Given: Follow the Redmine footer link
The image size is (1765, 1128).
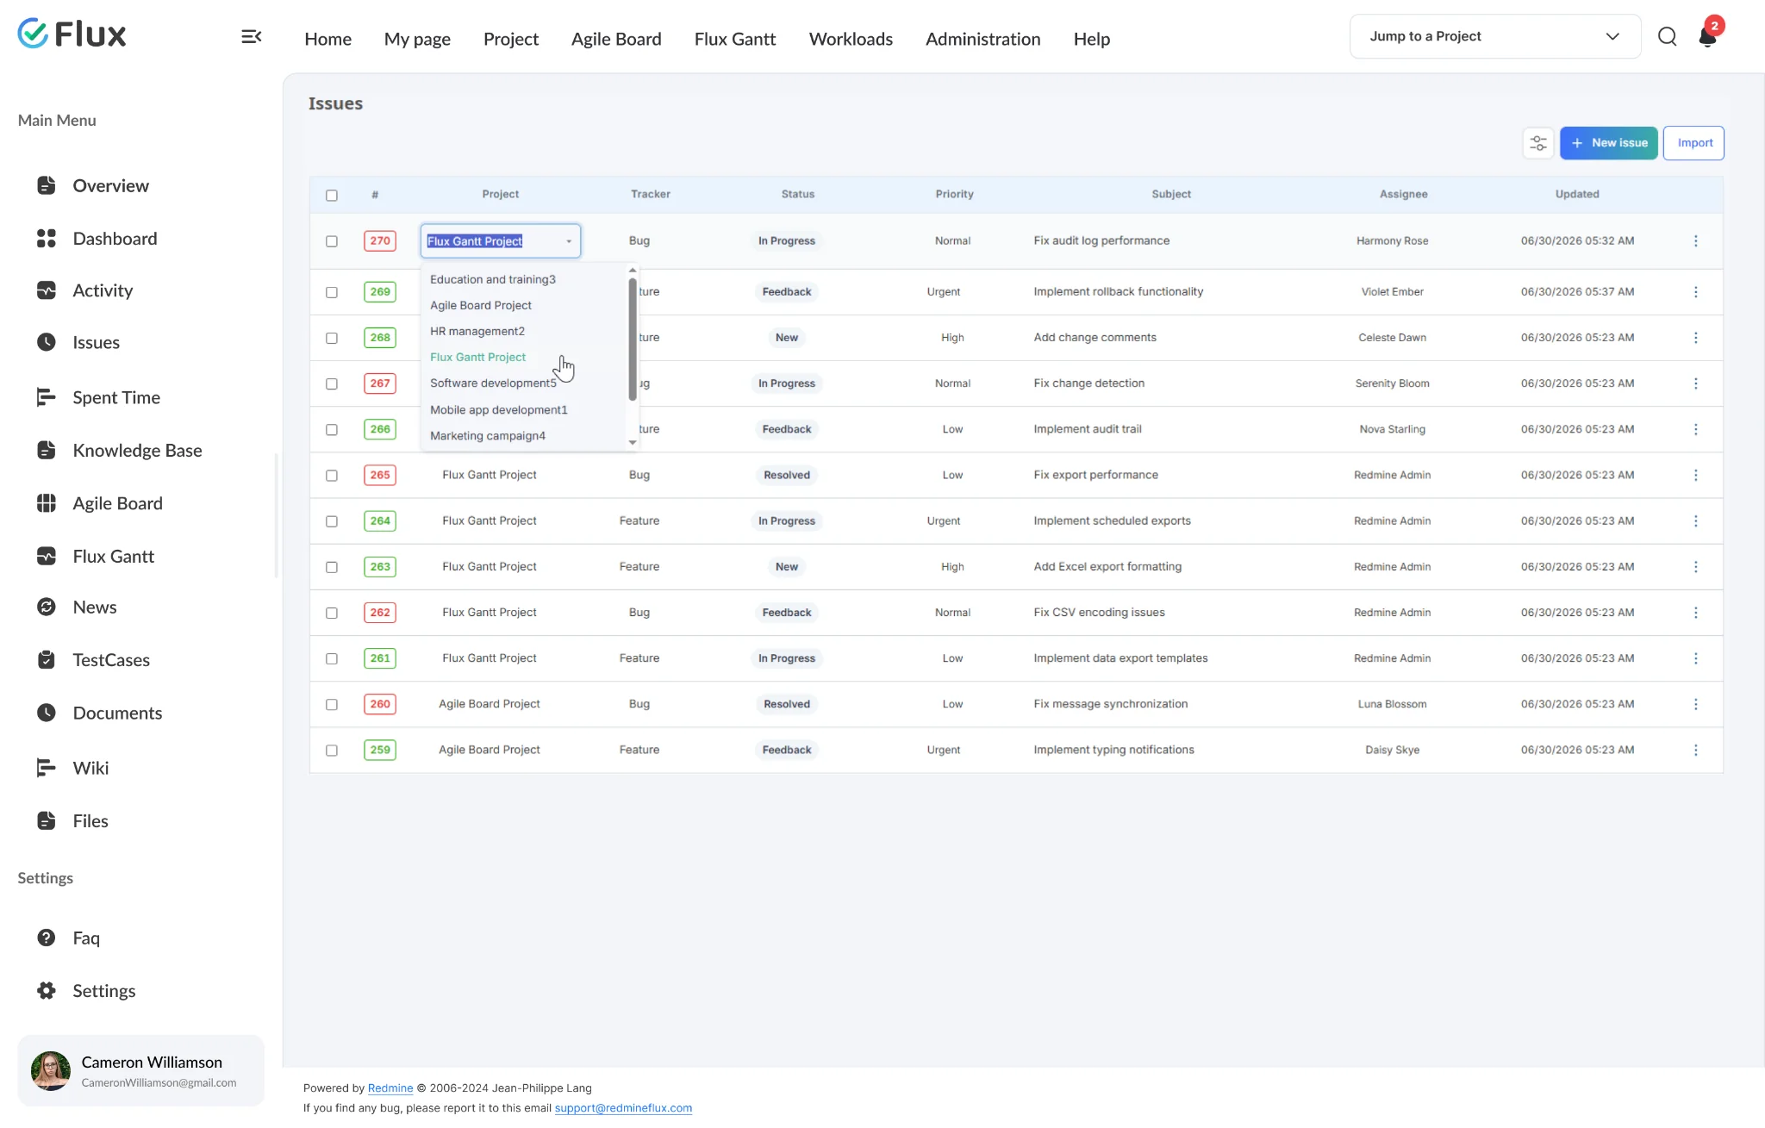Looking at the screenshot, I should point(390,1088).
